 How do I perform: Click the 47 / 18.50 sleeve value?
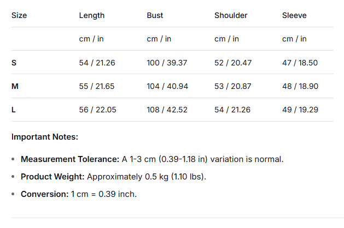point(300,63)
